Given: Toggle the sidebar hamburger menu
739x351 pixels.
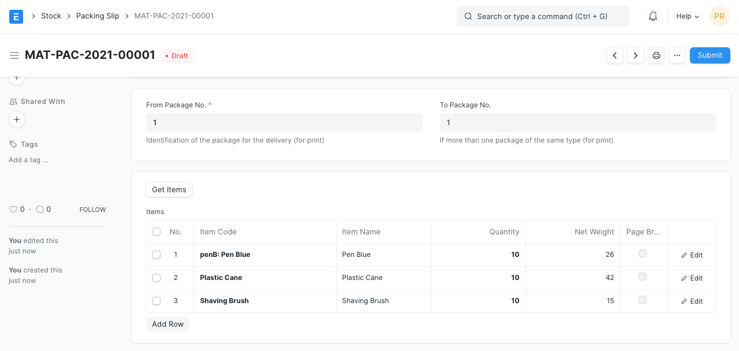Looking at the screenshot, I should point(14,55).
